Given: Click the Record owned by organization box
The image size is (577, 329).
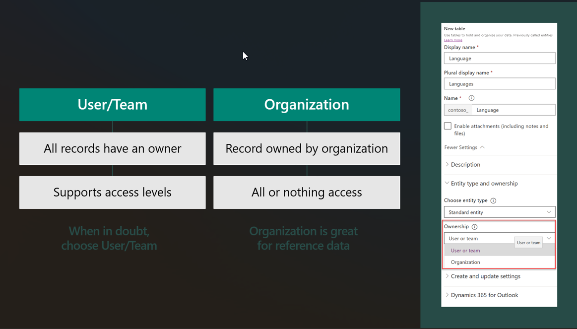Looking at the screenshot, I should point(306,148).
